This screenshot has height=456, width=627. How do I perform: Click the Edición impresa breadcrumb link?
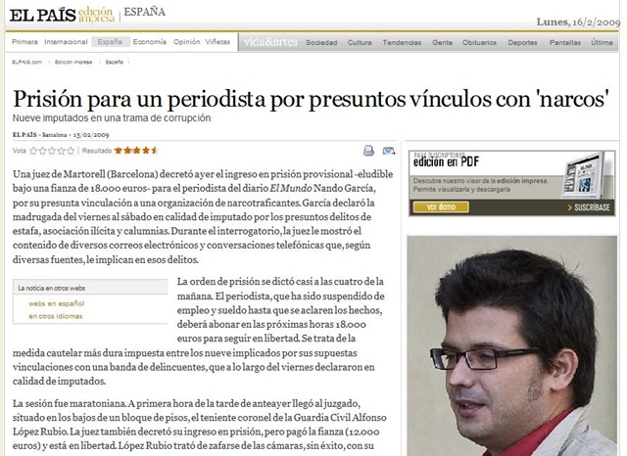click(x=73, y=63)
